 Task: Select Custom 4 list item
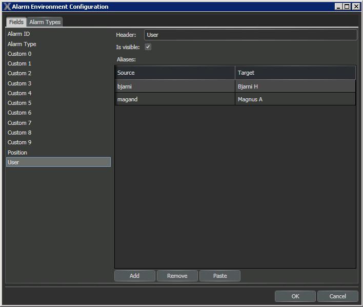click(58, 93)
